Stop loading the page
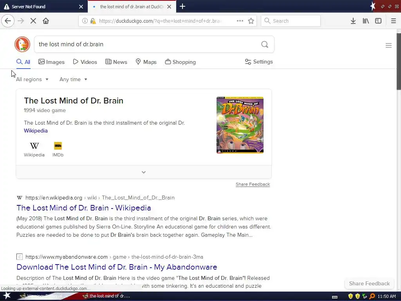Image resolution: width=401 pixels, height=301 pixels. coord(33,21)
